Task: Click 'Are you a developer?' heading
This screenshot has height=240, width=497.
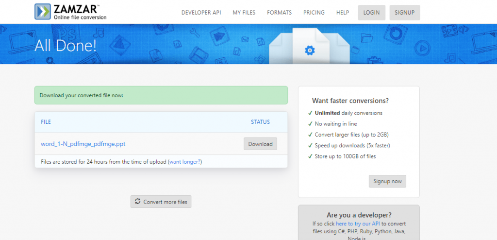Action: click(x=359, y=215)
